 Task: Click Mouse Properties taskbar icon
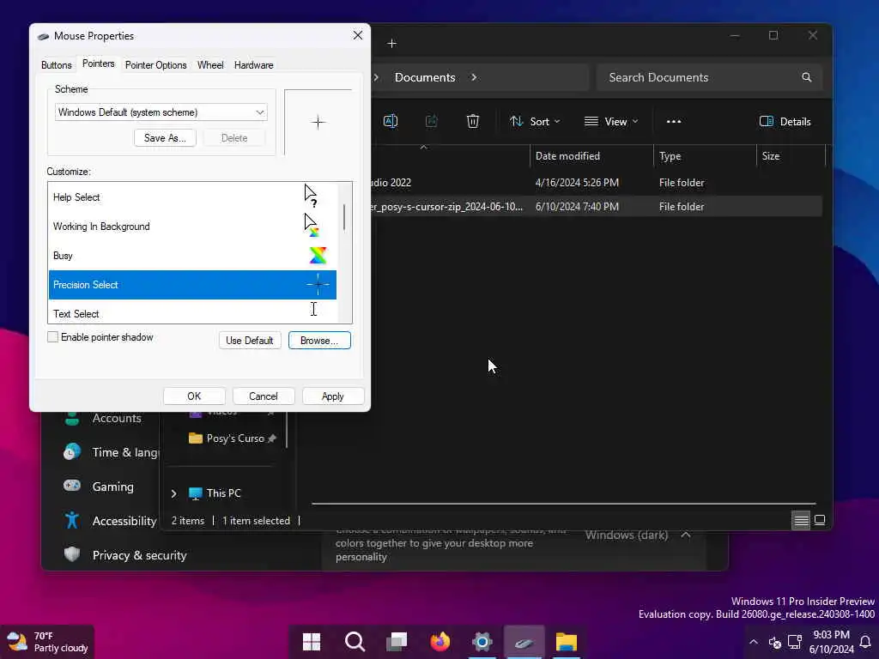[524, 642]
